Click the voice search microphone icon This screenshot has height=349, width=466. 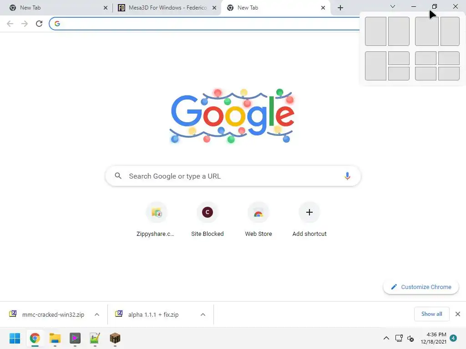[x=347, y=176]
